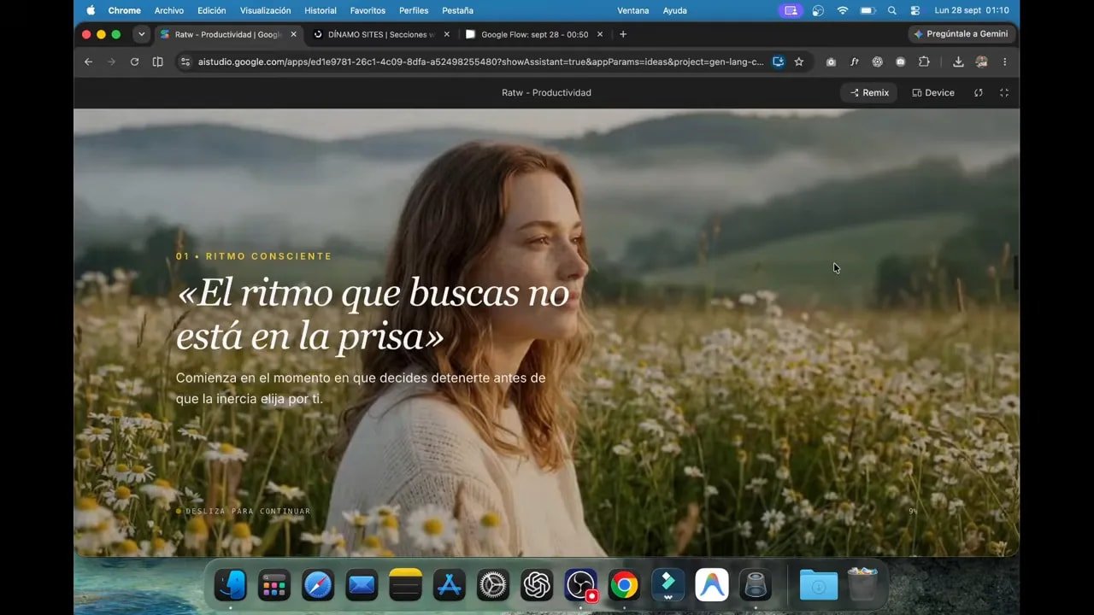Click the ChatGPT-style extension icon in toolbar
The image size is (1094, 615).
(877, 61)
